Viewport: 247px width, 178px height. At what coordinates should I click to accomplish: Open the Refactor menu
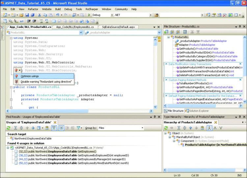click(33, 9)
